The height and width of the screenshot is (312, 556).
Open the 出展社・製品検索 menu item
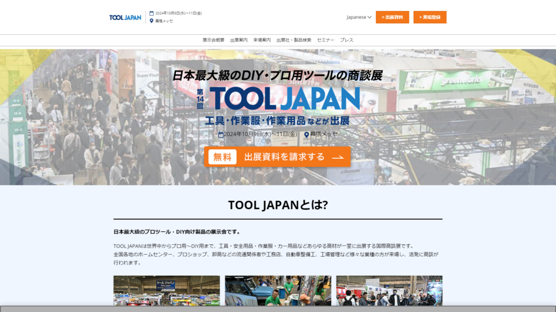pyautogui.click(x=294, y=40)
